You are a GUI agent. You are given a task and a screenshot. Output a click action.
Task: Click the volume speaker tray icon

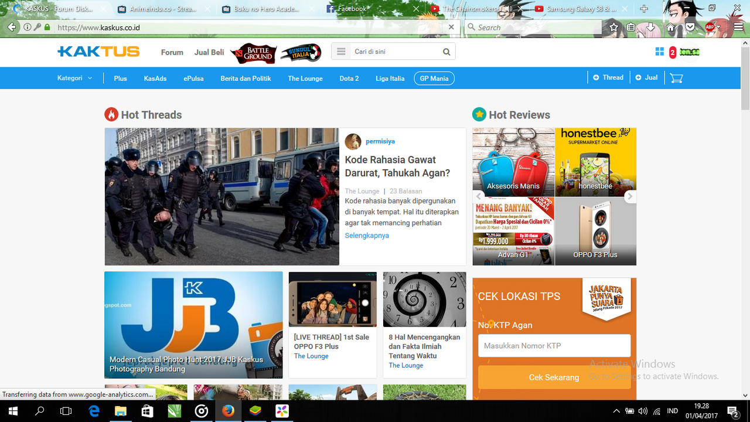point(643,411)
